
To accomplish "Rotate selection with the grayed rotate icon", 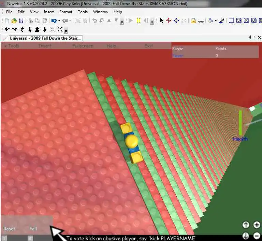I will click(95, 21).
